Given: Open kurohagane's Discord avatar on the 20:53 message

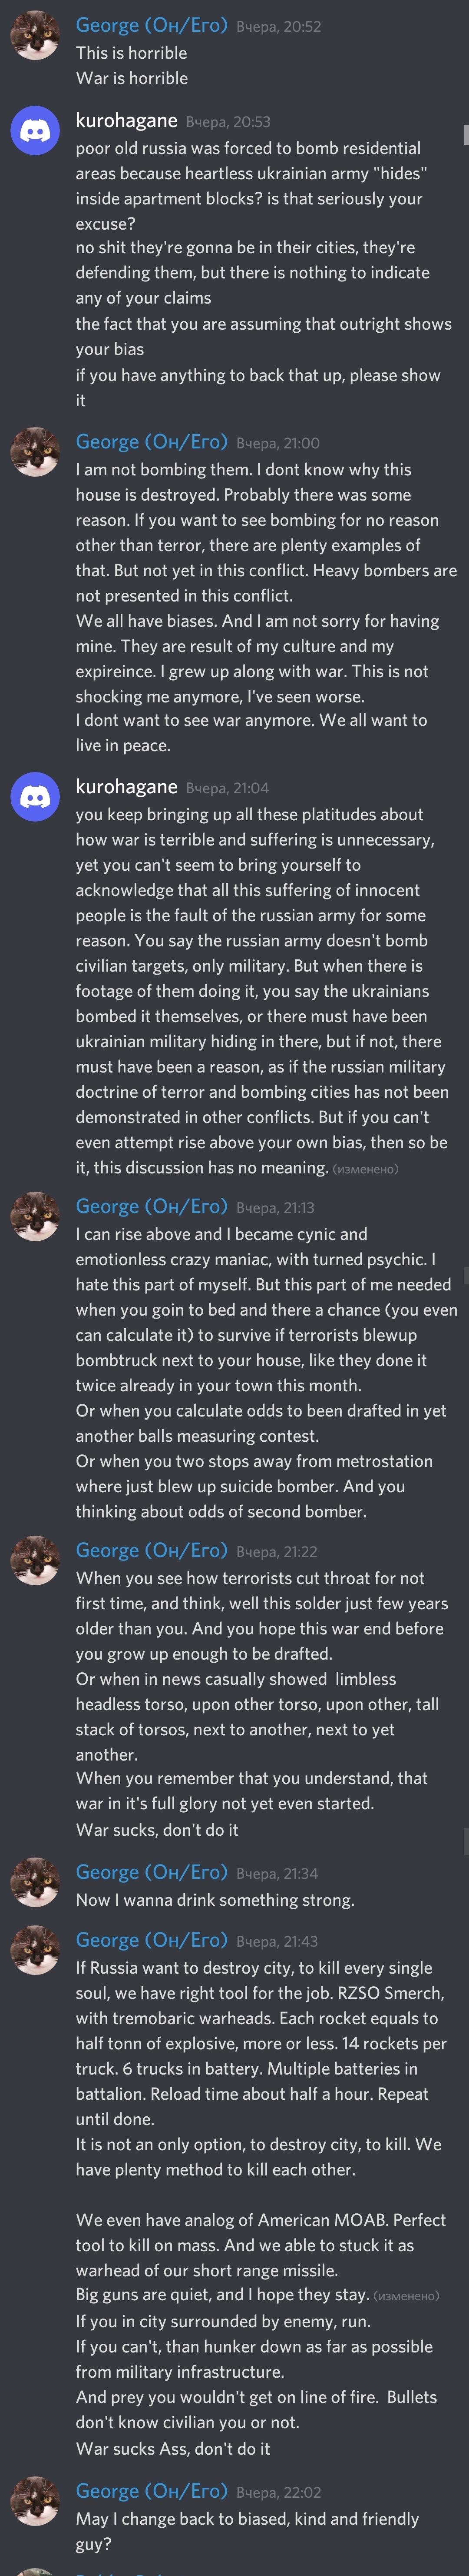Looking at the screenshot, I should [35, 131].
